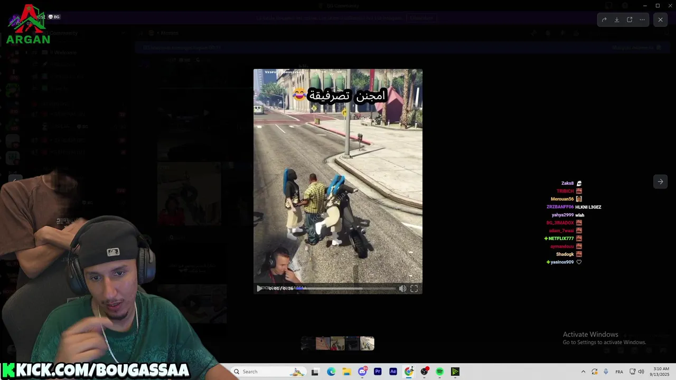Seek along the video progress bar
The image size is (676, 380).
tap(345, 289)
